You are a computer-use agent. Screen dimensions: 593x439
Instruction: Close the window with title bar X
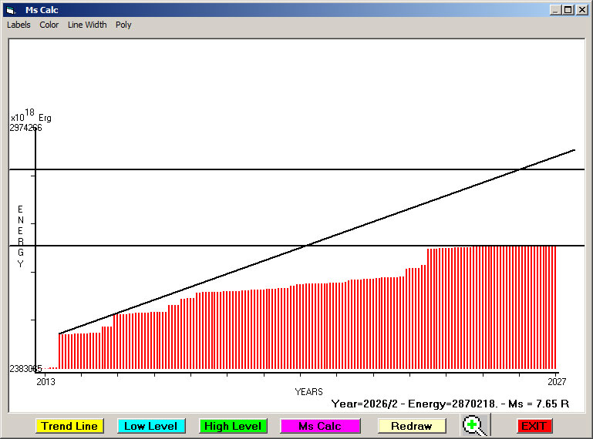tap(581, 10)
